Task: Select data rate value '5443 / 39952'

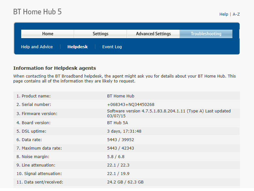Action: (121, 140)
